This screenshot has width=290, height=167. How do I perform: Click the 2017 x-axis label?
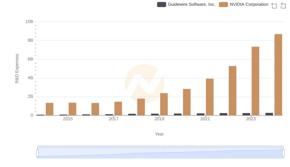113,119
